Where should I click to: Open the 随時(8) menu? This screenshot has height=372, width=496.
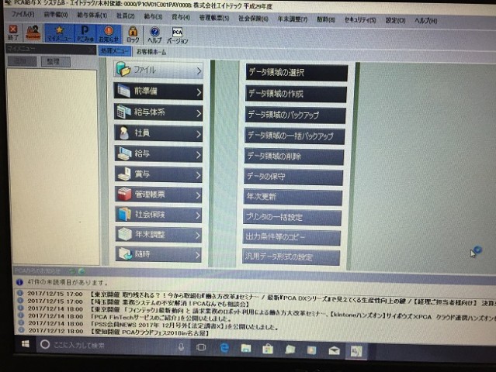coord(326,19)
